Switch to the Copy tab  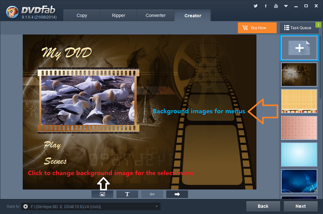pos(82,16)
